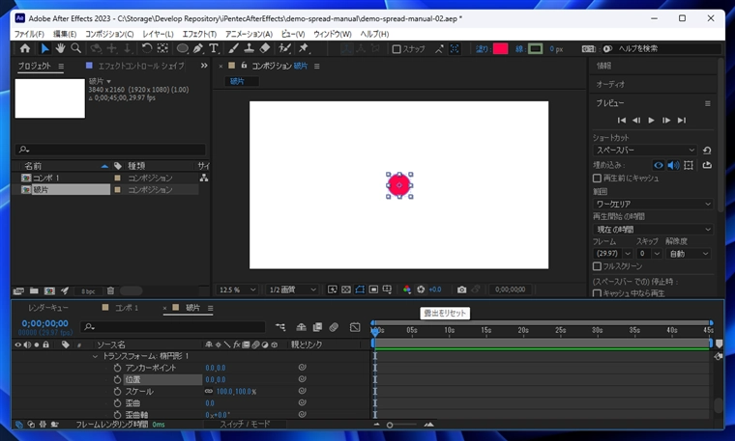The height and width of the screenshot is (441, 735).
Task: Enable the キャッシュ中なら再生 checkbox
Action: coord(597,293)
